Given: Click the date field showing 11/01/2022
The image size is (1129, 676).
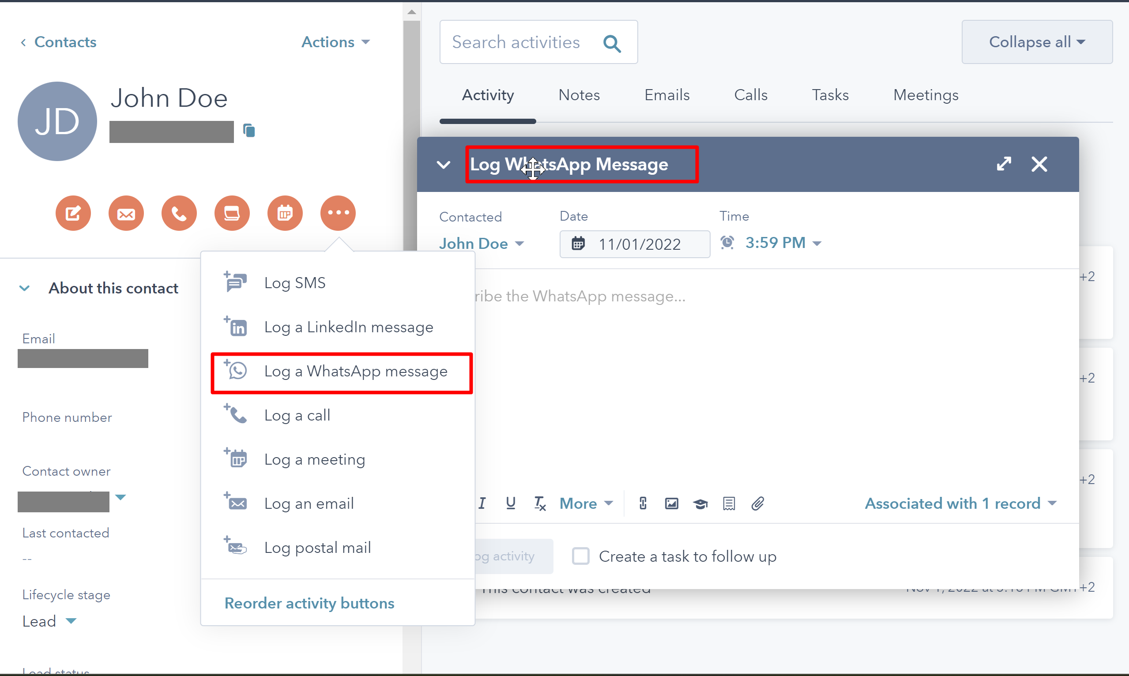Looking at the screenshot, I should 639,244.
